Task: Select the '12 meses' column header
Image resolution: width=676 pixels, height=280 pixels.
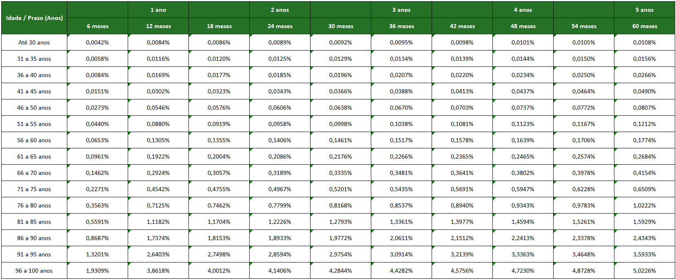Action: click(158, 26)
